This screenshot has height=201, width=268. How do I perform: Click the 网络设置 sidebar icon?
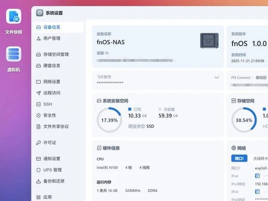[x=38, y=82]
